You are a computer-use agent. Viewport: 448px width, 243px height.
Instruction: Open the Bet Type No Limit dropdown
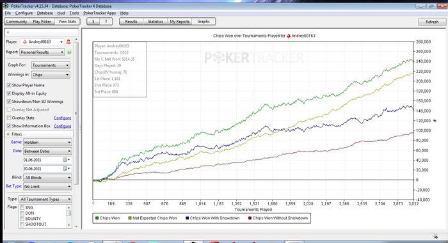point(47,187)
